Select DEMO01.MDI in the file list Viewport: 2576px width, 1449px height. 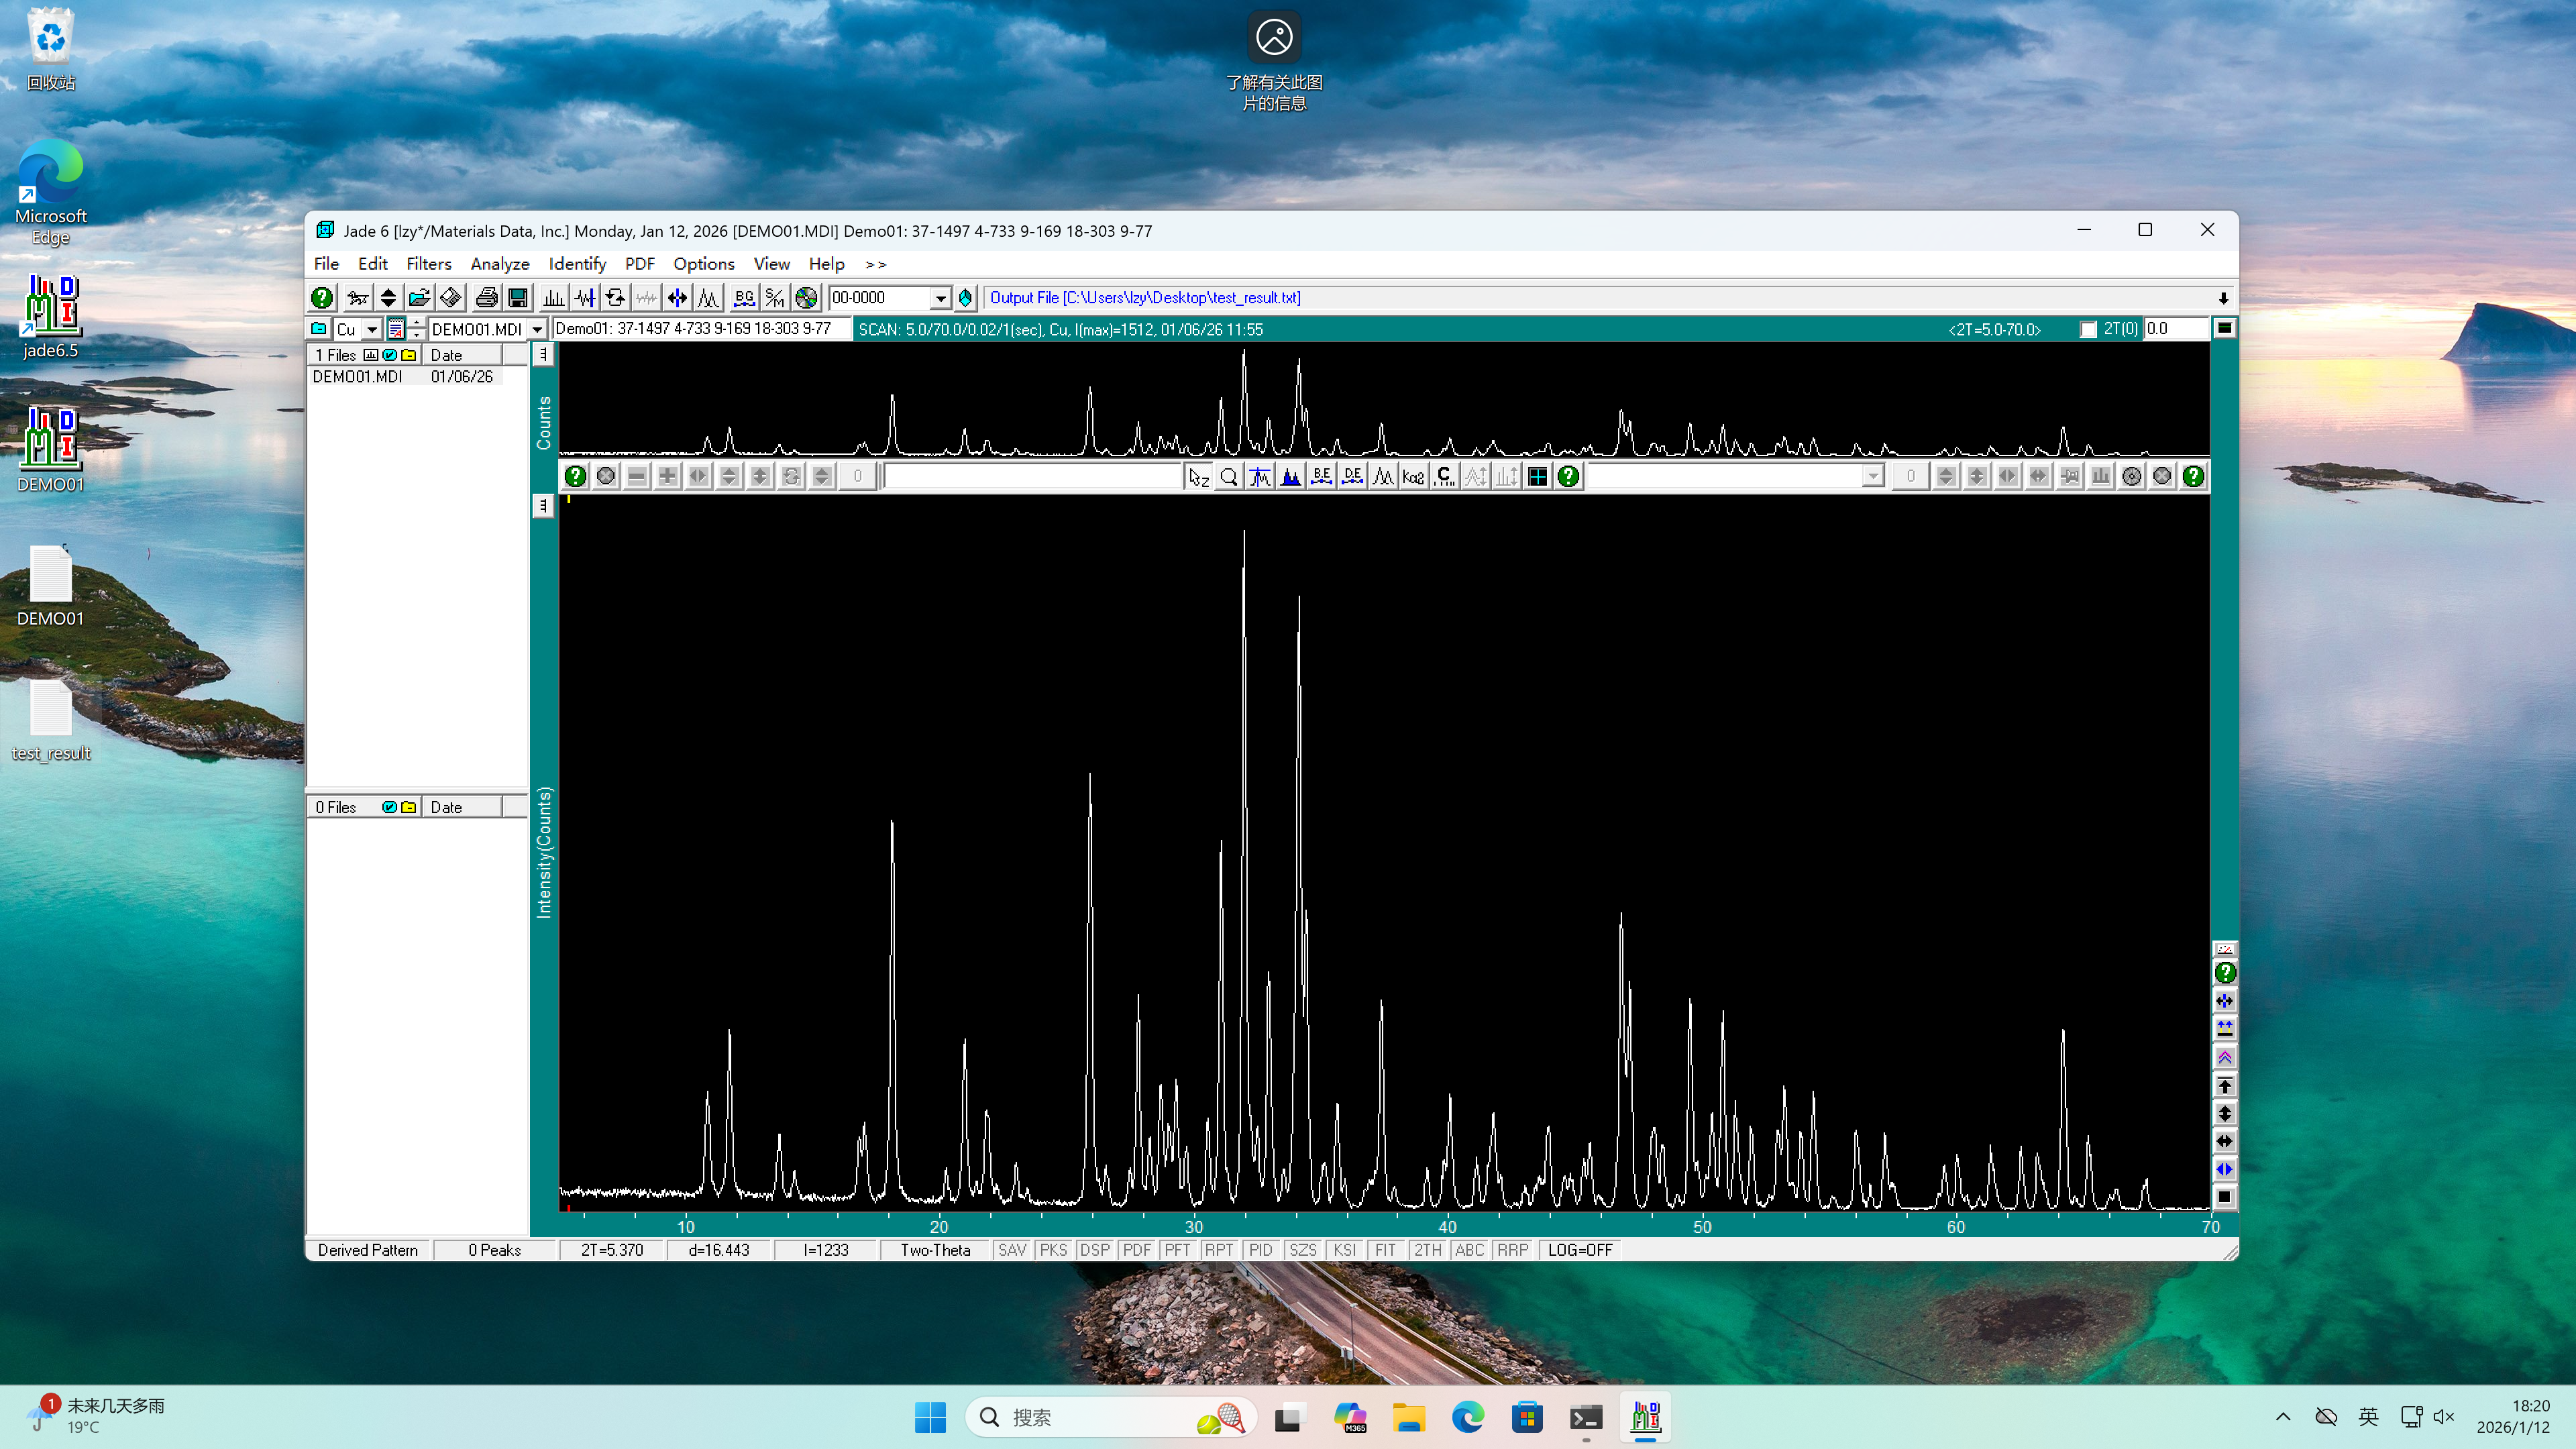coord(357,377)
